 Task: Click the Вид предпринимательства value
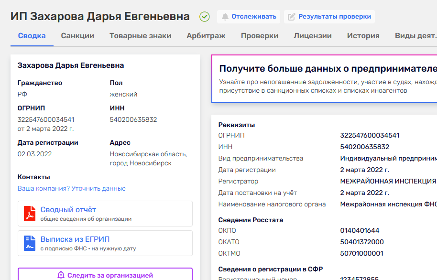coord(389,158)
